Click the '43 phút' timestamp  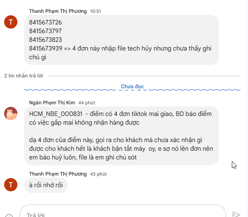[x=99, y=174]
